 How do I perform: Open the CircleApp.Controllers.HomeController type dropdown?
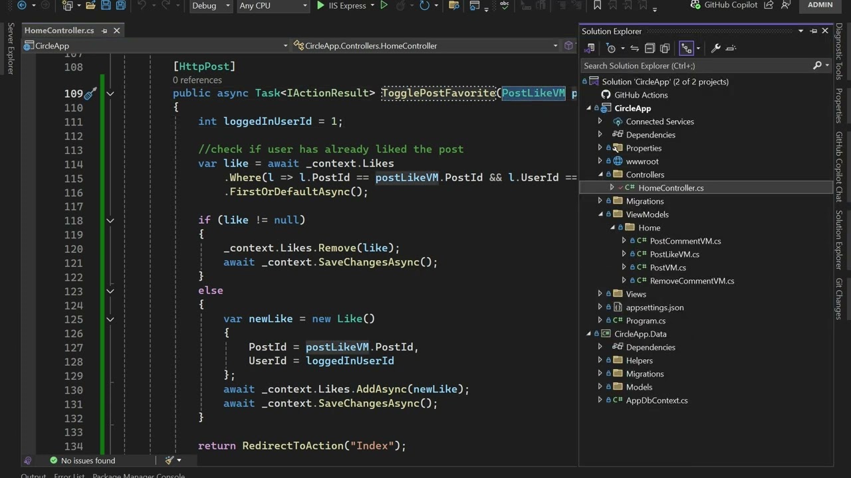426,46
